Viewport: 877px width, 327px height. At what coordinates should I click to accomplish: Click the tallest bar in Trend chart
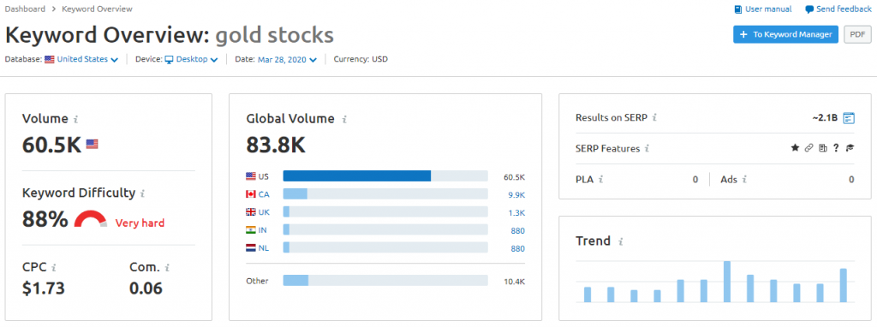point(727,282)
